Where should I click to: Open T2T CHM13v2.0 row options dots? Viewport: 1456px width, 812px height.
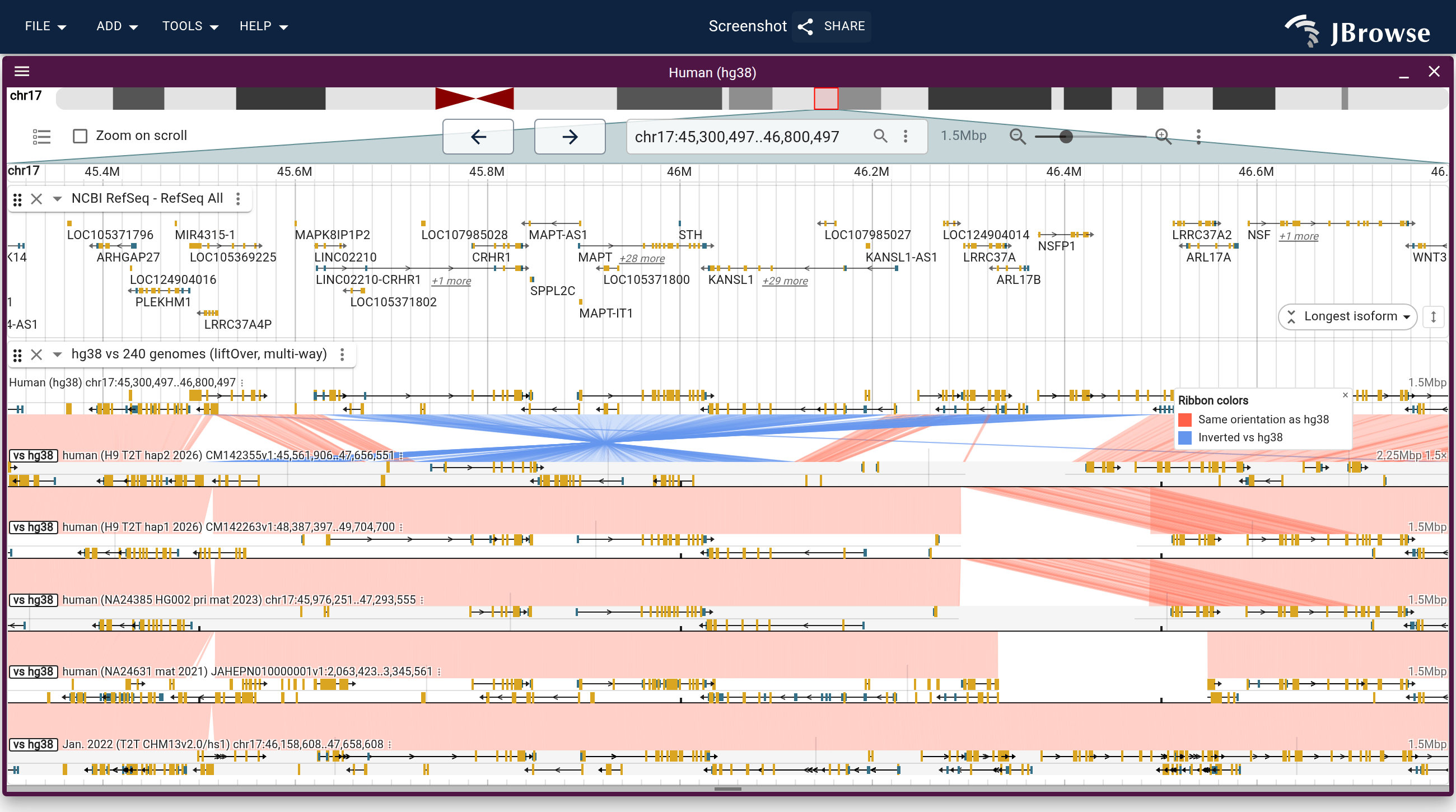click(390, 745)
